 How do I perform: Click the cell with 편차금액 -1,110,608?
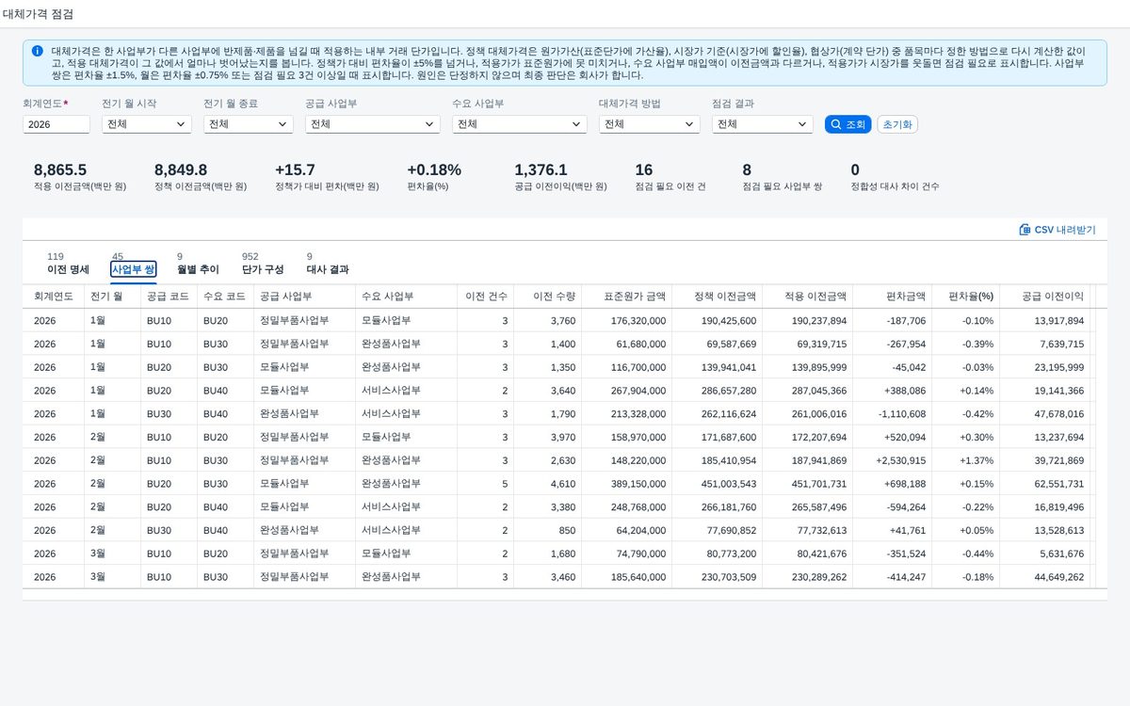click(893, 414)
